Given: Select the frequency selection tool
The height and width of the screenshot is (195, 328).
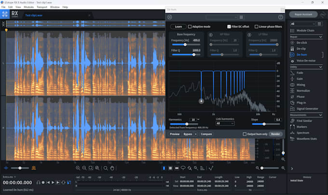Looking at the screenshot, I should 177,168.
